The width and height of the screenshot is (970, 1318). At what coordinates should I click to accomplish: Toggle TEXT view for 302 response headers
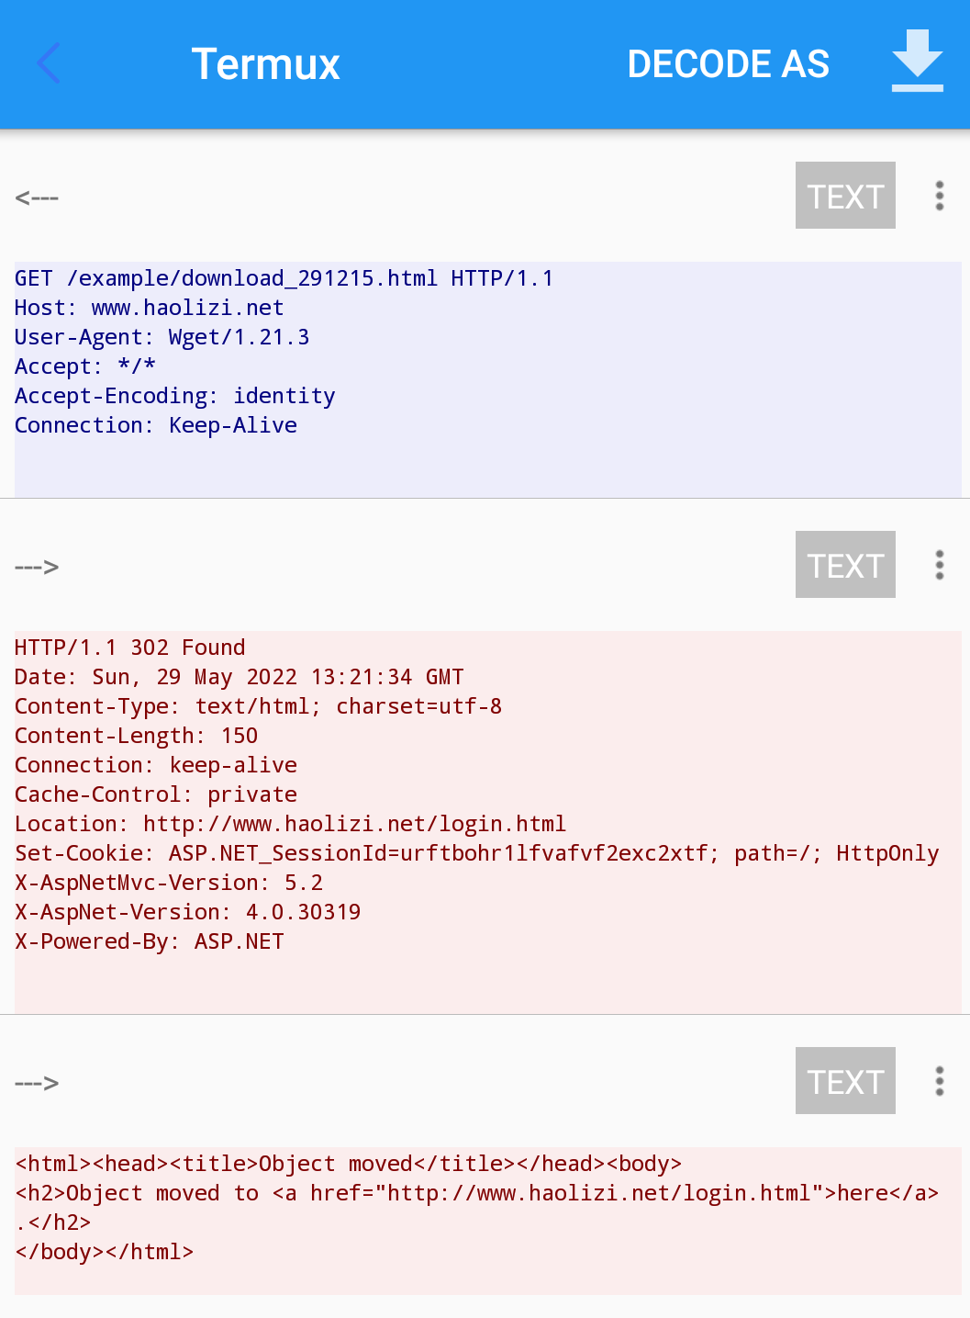tap(844, 565)
